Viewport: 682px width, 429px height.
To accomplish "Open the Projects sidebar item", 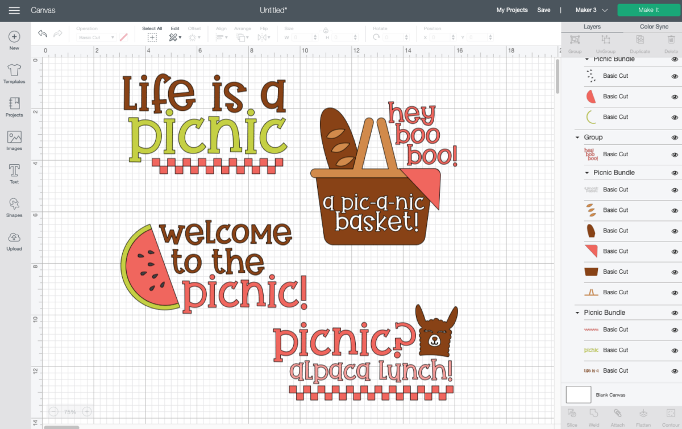I will point(14,107).
